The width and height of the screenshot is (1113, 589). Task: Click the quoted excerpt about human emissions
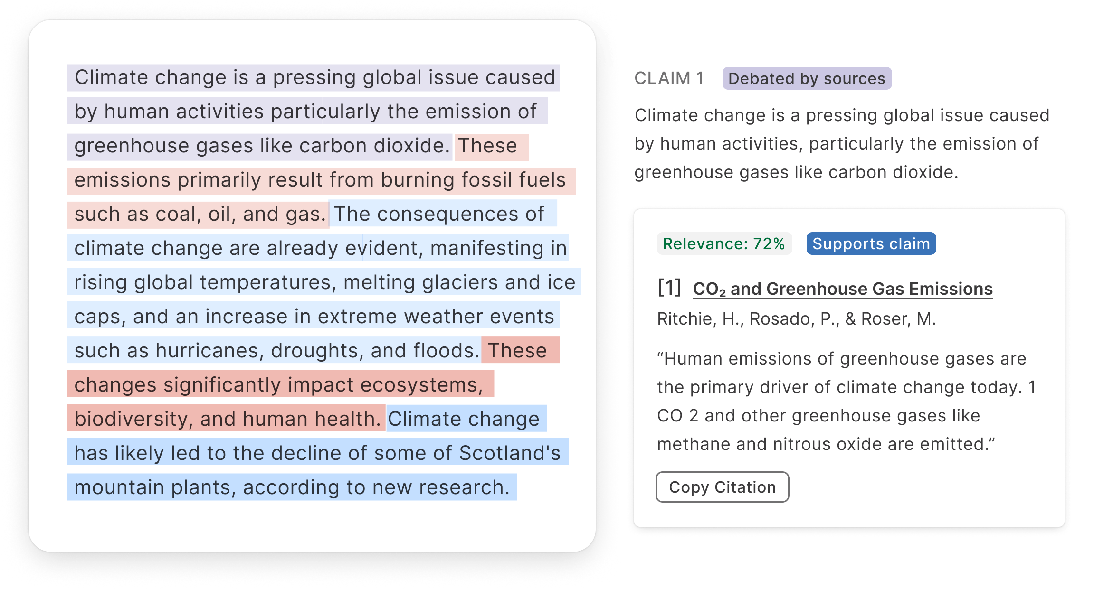coord(846,401)
